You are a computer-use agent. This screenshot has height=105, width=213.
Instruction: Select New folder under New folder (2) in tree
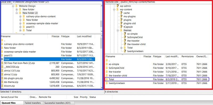[x=32, y=20]
